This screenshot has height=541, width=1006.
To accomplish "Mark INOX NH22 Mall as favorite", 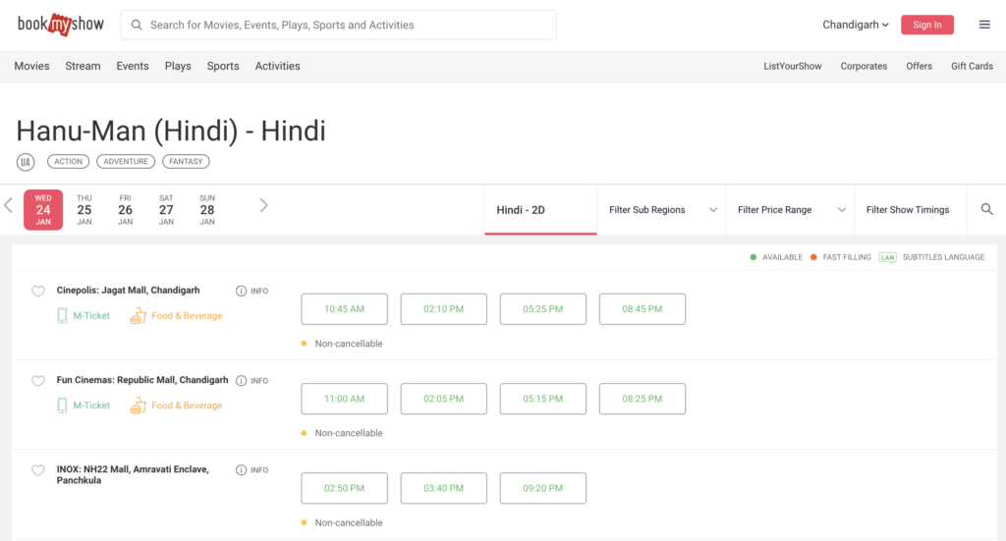I will tap(38, 470).
